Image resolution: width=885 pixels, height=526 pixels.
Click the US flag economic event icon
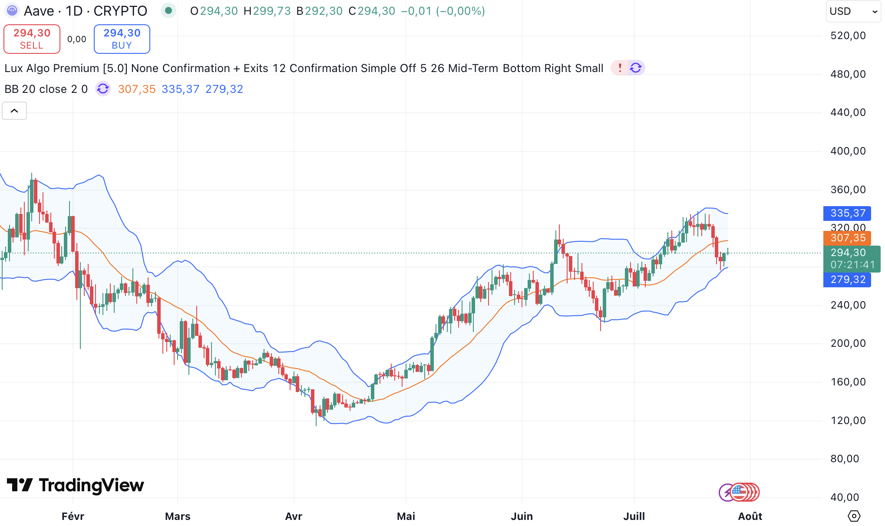click(739, 492)
